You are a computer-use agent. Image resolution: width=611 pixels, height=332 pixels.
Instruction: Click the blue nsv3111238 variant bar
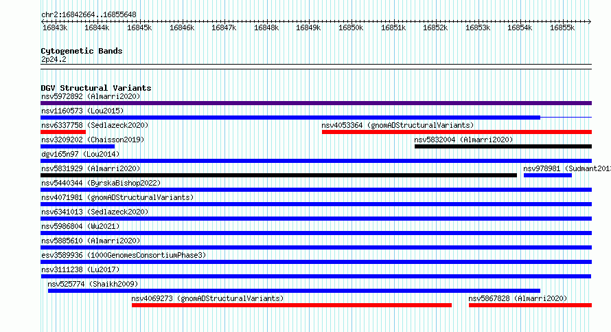316,276
